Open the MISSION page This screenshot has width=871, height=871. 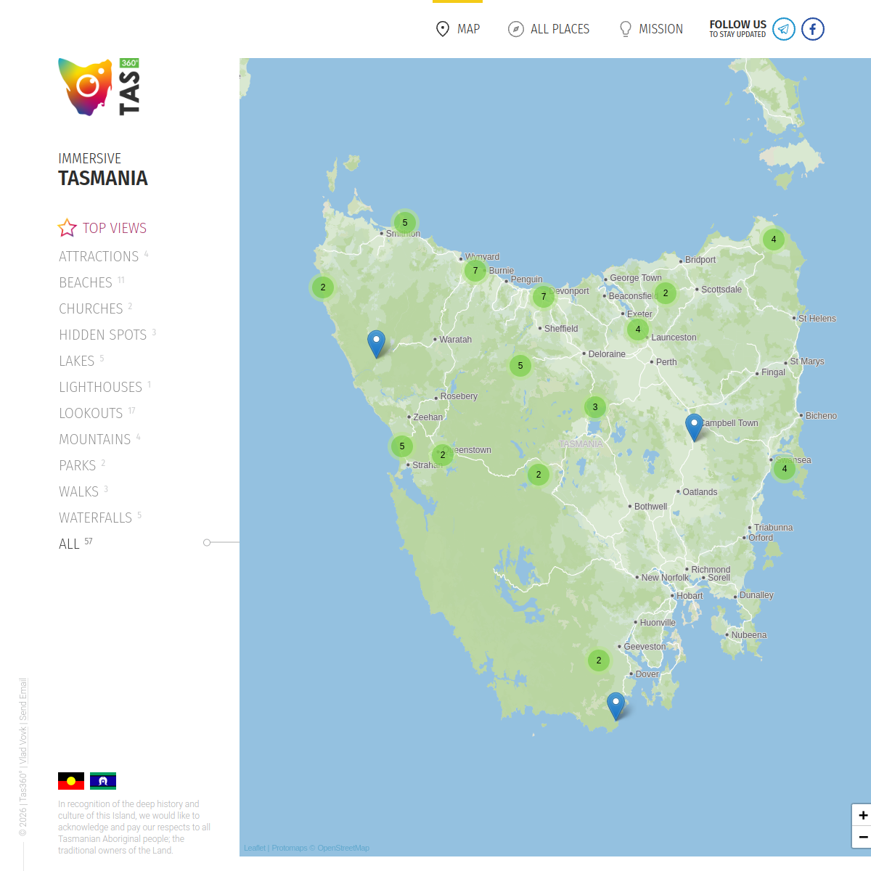650,29
